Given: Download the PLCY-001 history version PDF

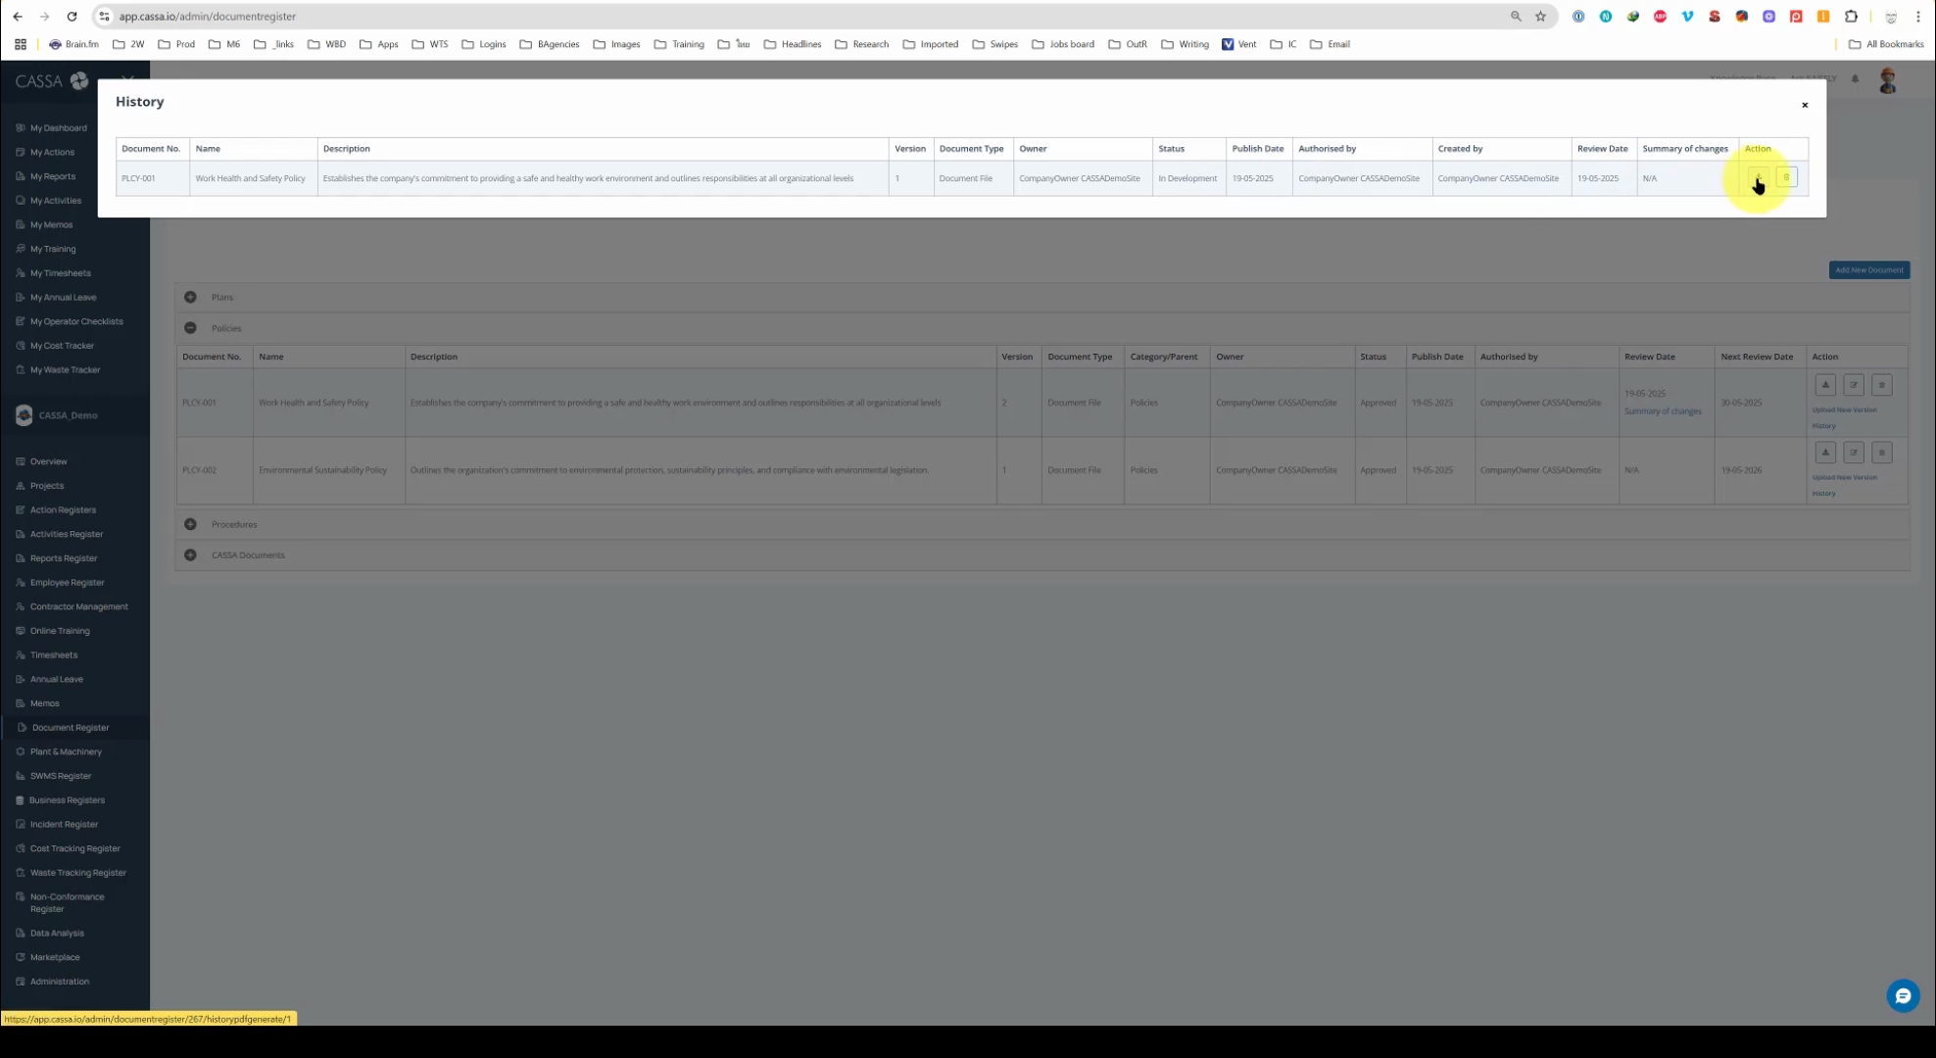Looking at the screenshot, I should (1758, 177).
